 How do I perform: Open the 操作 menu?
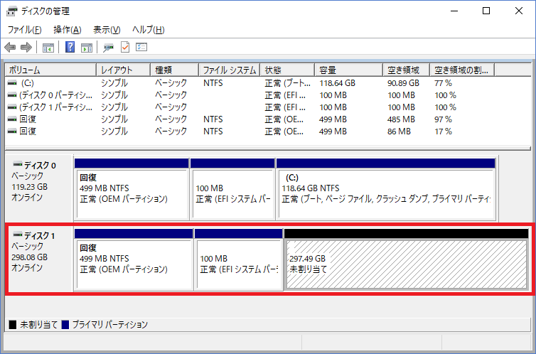point(67,30)
